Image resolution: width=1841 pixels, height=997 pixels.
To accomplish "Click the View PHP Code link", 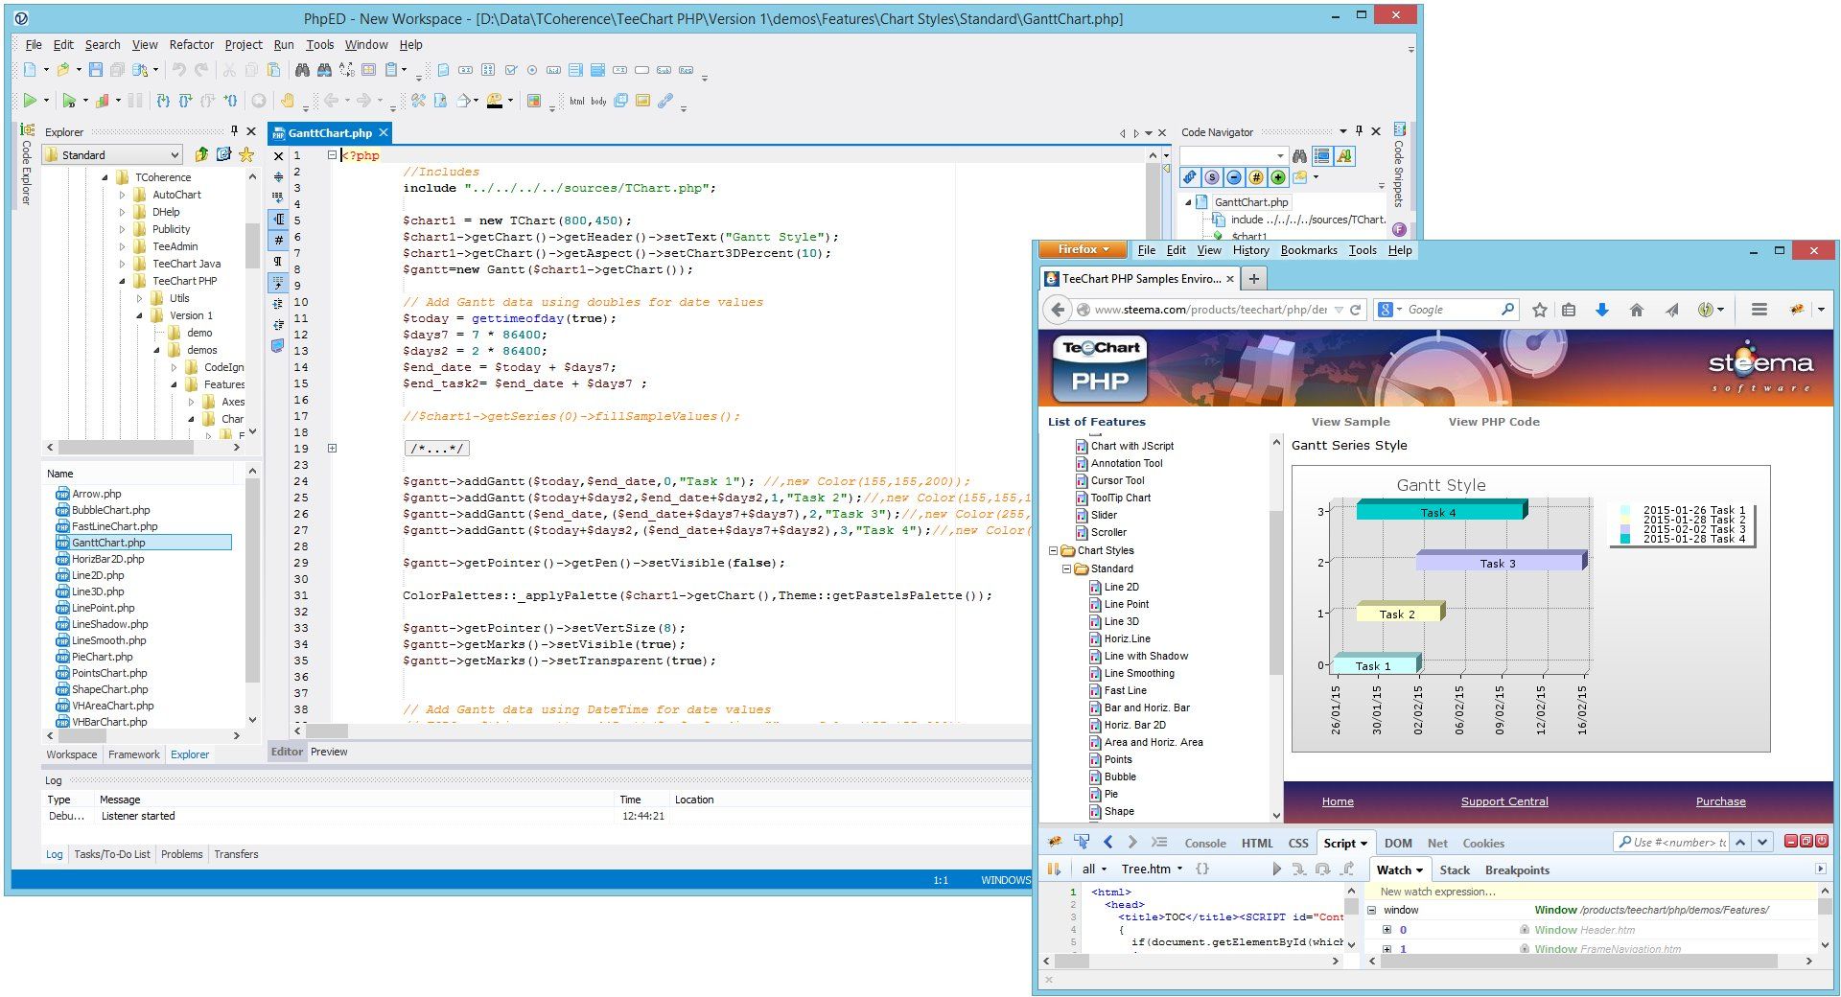I will pos(1493,422).
